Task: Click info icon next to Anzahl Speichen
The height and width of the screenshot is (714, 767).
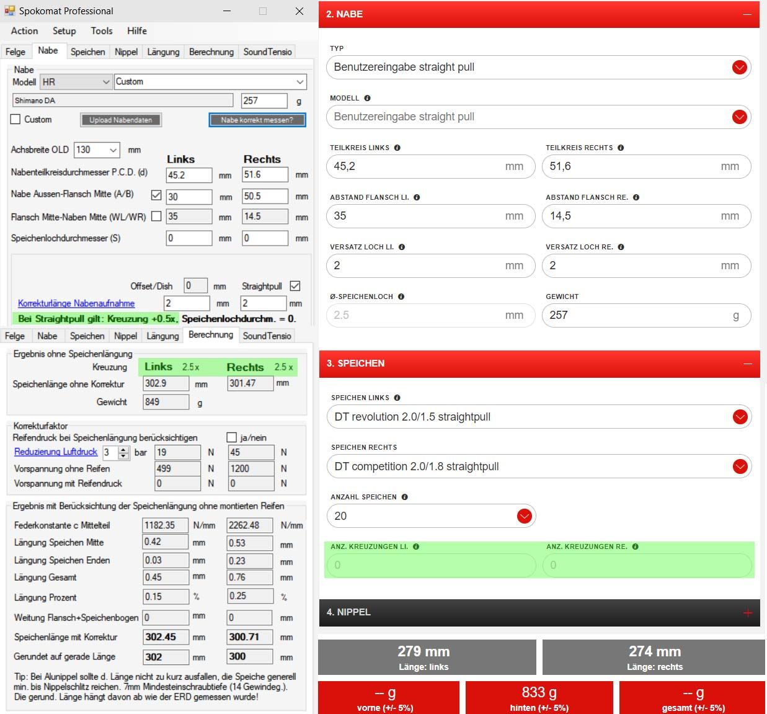Action: tap(404, 497)
